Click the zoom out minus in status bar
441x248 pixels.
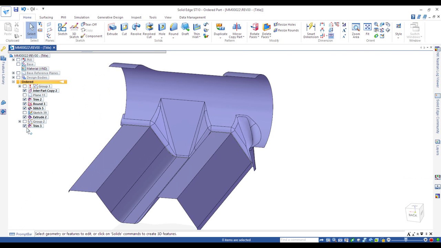[389, 240]
